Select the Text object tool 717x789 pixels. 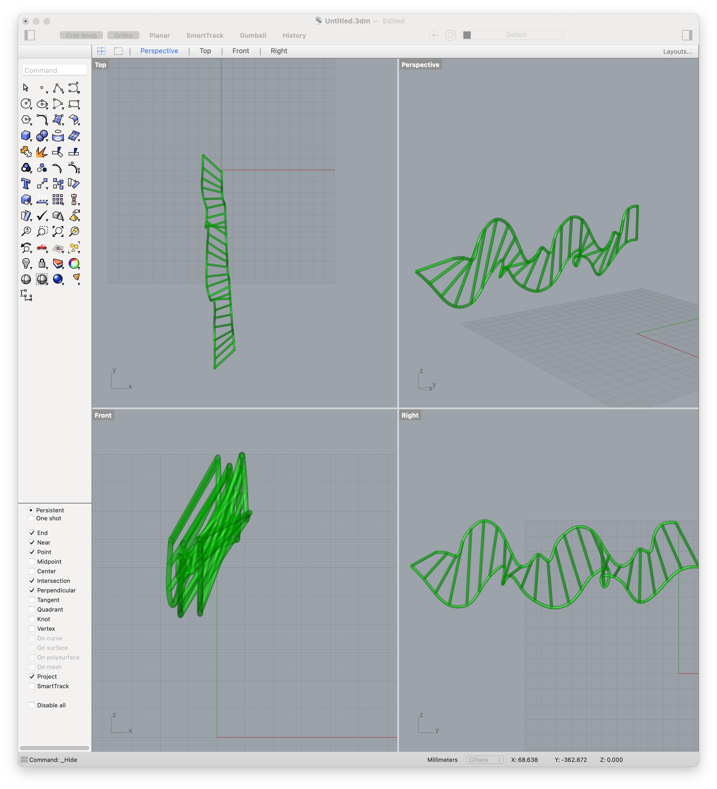click(x=26, y=184)
